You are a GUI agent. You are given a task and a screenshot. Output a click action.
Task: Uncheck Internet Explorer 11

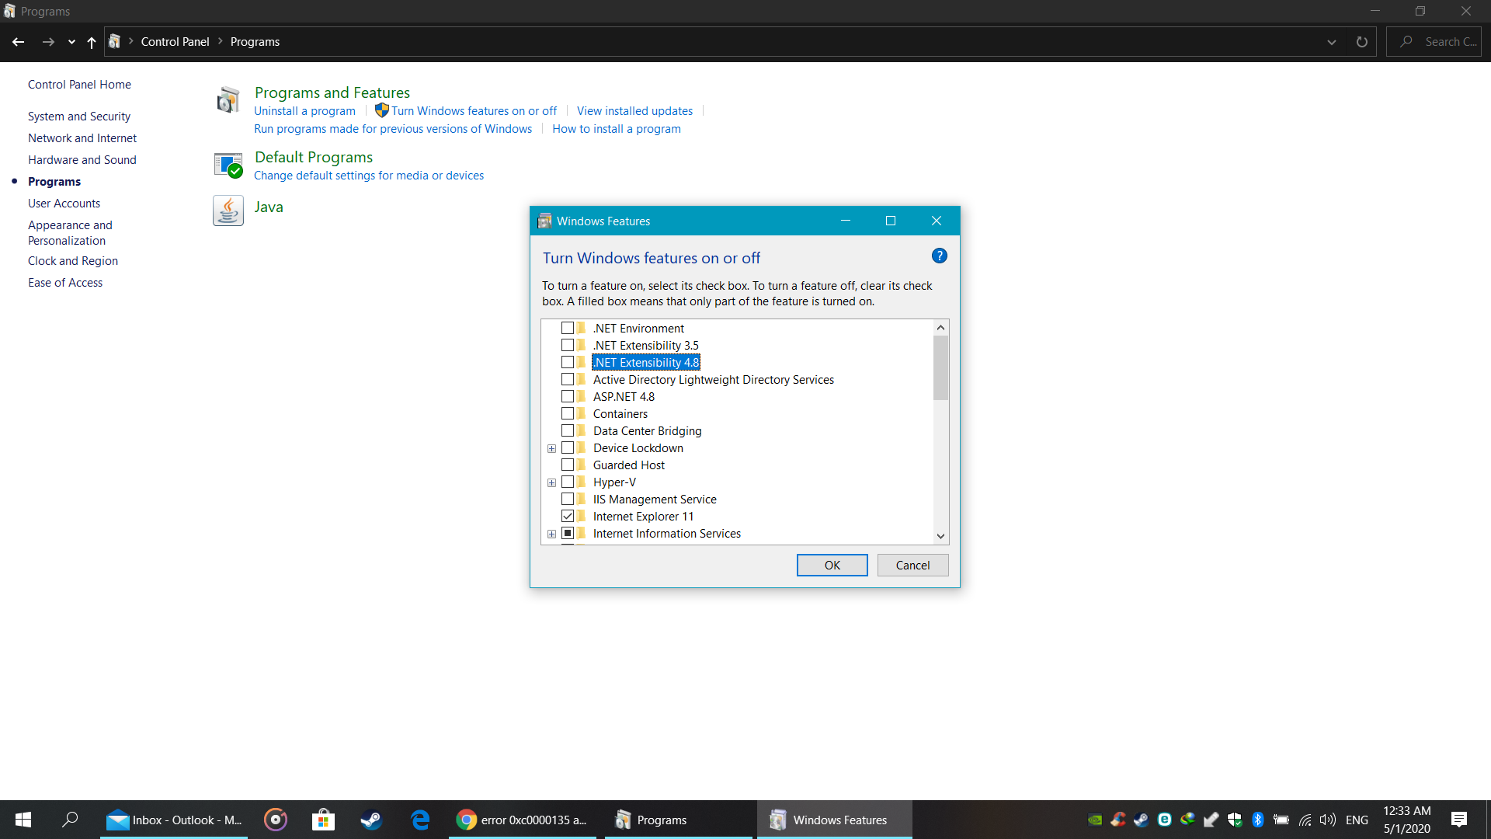point(568,517)
